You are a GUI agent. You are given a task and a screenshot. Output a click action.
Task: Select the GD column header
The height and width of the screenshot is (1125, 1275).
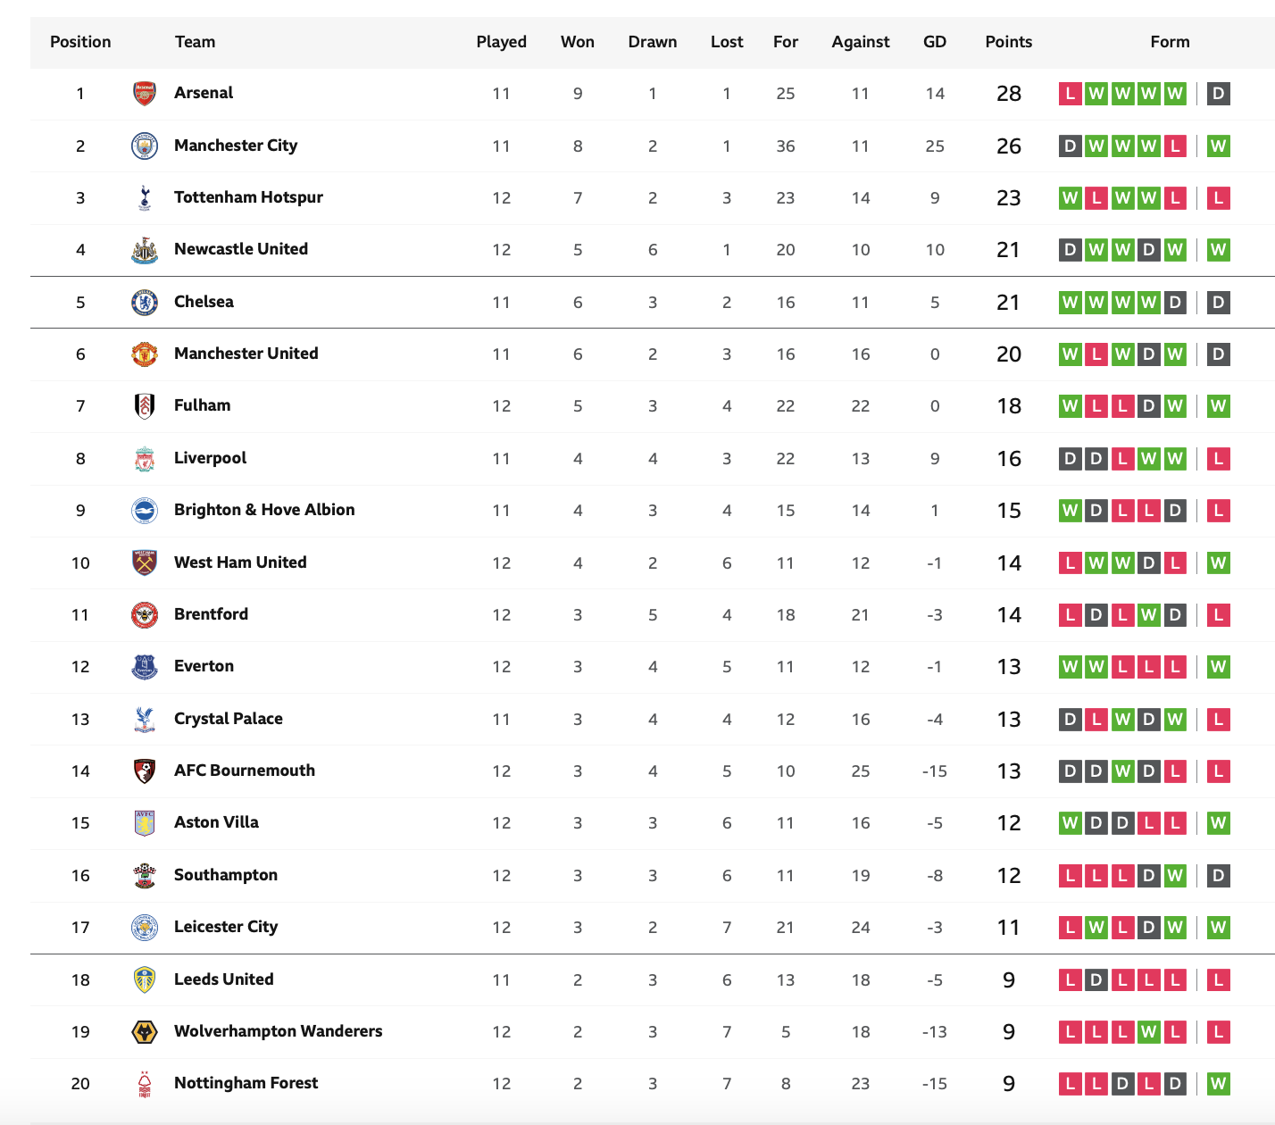935,42
